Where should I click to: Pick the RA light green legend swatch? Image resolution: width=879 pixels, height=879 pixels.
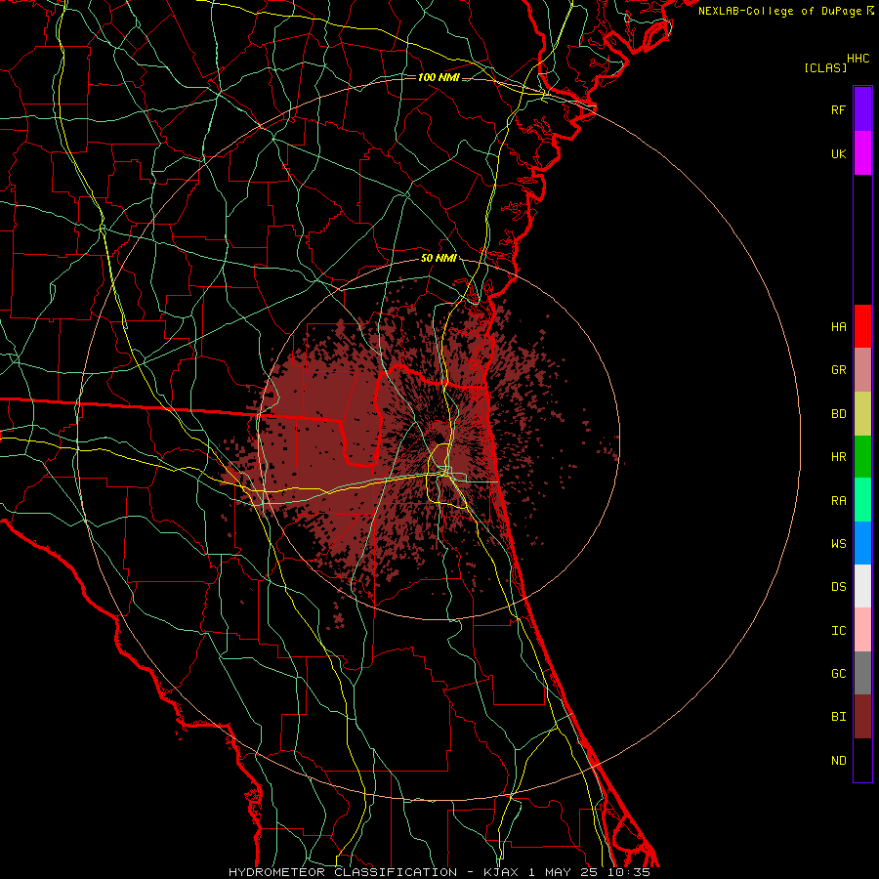click(862, 500)
